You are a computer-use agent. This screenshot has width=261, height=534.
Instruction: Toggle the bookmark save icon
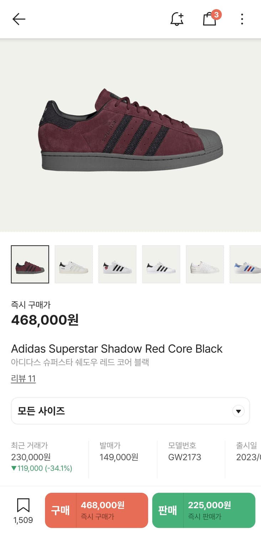pyautogui.click(x=23, y=511)
